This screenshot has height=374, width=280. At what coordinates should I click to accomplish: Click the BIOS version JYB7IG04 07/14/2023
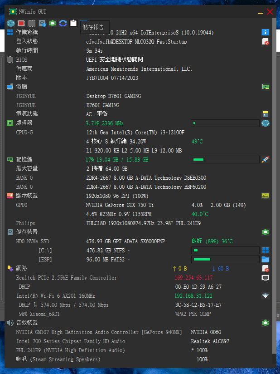click(x=112, y=78)
